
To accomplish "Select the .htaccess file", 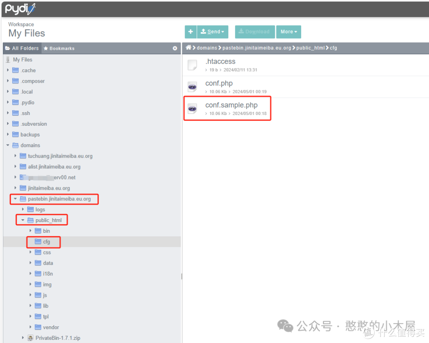I will click(305, 65).
